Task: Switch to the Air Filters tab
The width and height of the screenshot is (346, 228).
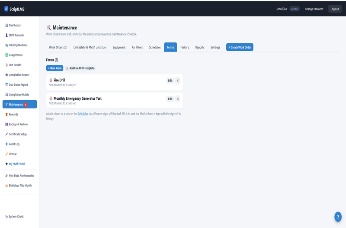Action: pos(137,47)
